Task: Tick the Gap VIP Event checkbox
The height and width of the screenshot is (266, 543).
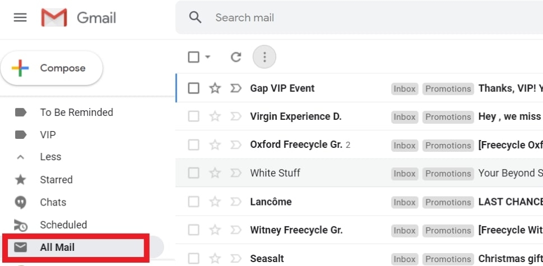Action: click(193, 88)
